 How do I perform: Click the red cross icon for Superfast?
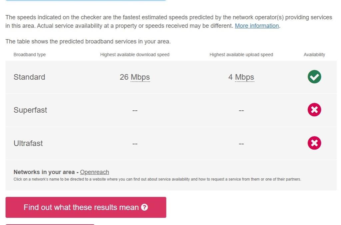(314, 110)
